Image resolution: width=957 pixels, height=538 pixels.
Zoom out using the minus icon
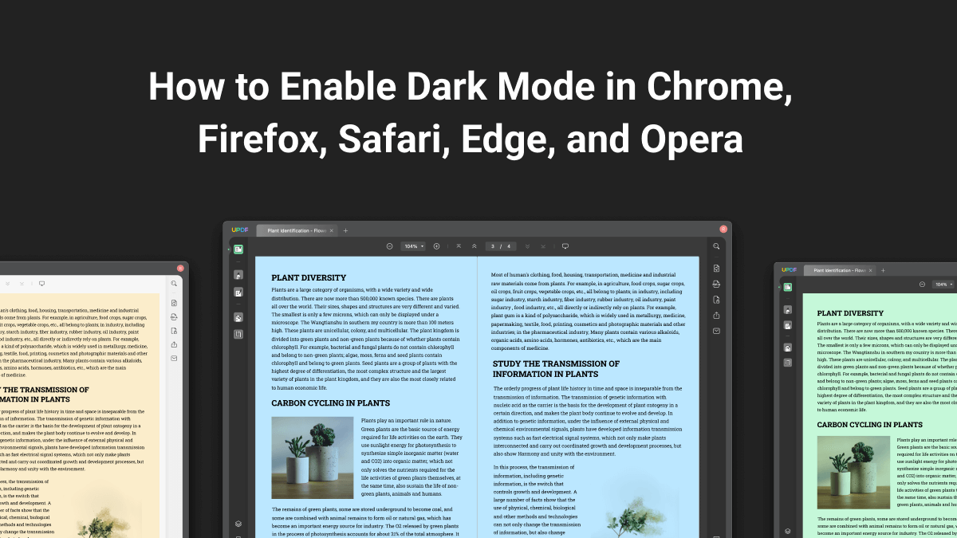point(389,246)
